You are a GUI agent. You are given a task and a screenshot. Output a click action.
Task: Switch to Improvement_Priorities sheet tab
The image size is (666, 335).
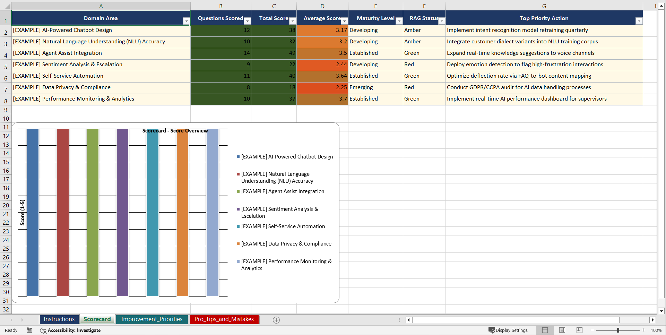(152, 319)
